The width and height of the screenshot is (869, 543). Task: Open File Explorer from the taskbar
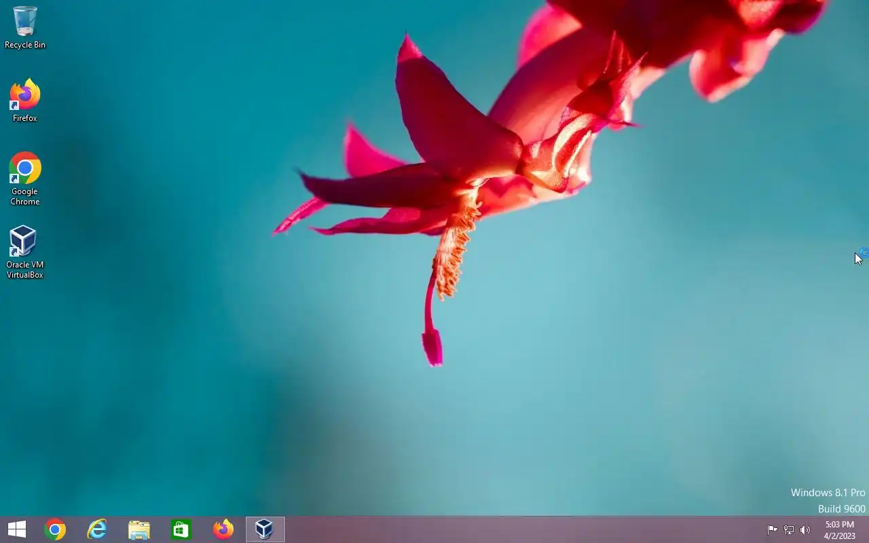pos(139,529)
